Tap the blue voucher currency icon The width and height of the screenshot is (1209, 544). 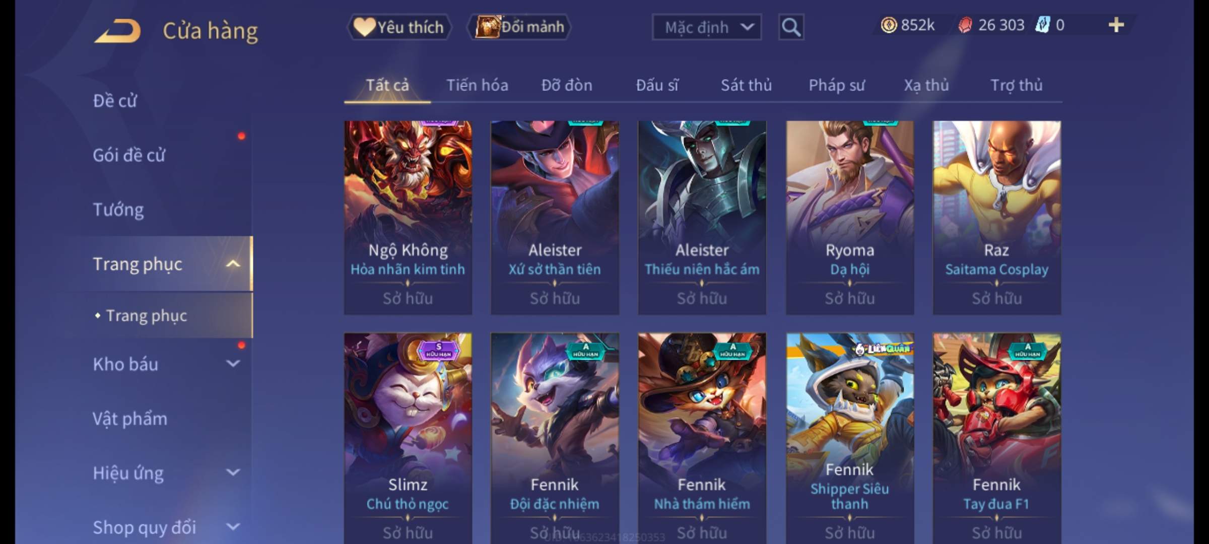point(1042,25)
